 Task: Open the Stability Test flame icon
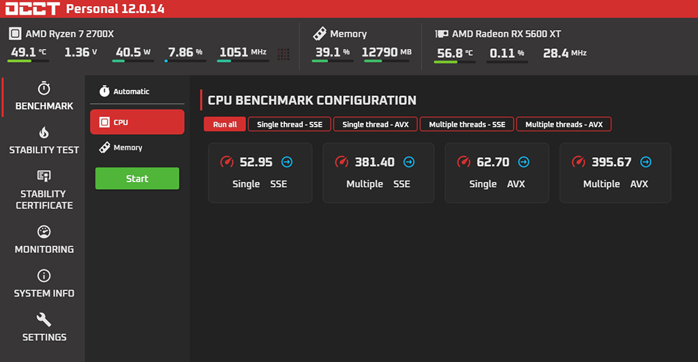pos(44,132)
